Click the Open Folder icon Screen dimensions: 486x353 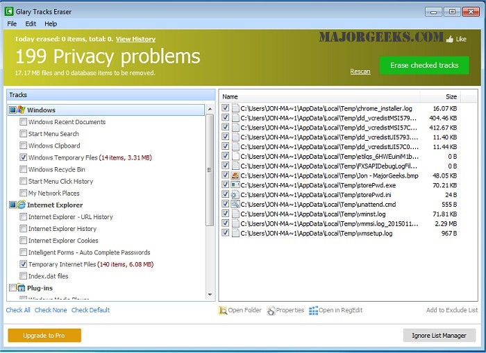pyautogui.click(x=223, y=311)
